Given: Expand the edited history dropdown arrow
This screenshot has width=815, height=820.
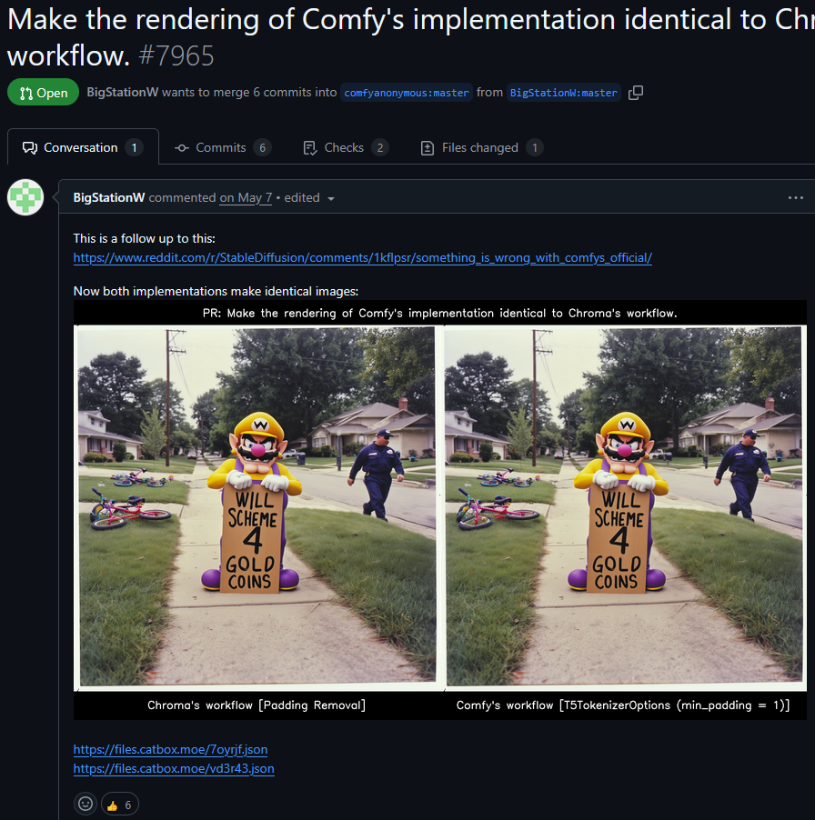Looking at the screenshot, I should click(330, 199).
